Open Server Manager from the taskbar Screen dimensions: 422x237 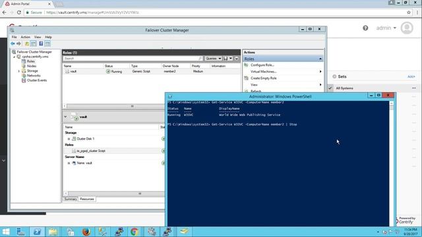point(20,232)
